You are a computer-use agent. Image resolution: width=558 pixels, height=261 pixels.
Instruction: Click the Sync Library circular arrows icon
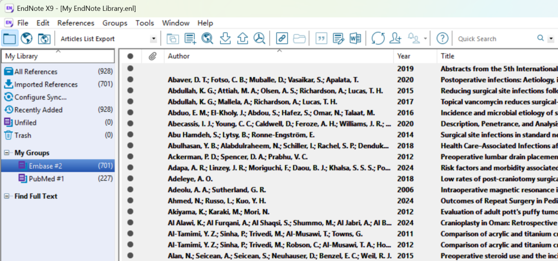click(378, 39)
